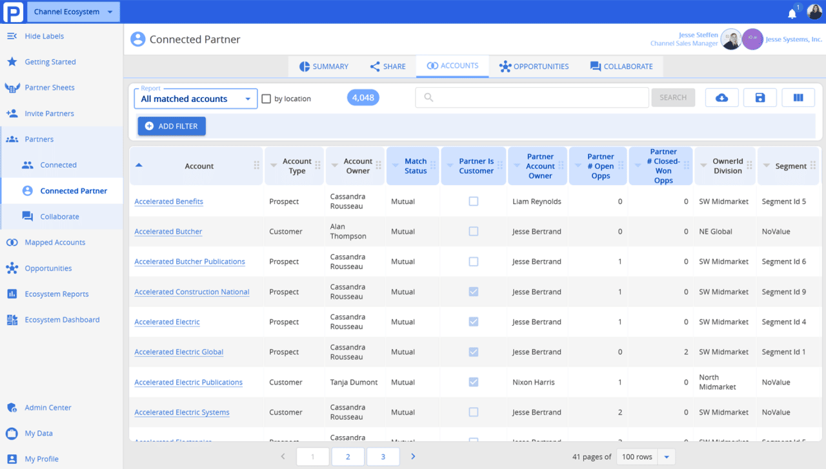Click the accounts search input field
The image size is (826, 469).
532,97
